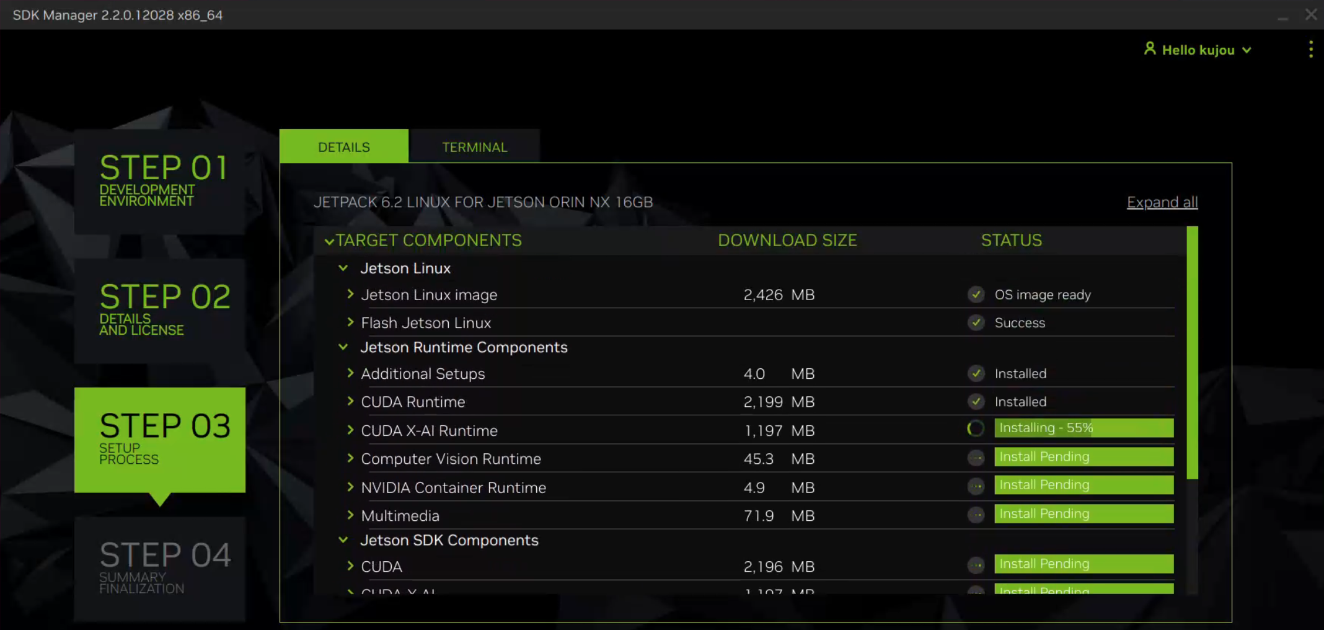Click the 4.0 MB Additional Setups size
This screenshot has width=1324, height=630.
[x=779, y=374]
